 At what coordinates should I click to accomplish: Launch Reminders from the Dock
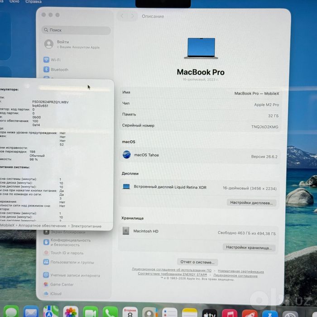(x=170, y=312)
